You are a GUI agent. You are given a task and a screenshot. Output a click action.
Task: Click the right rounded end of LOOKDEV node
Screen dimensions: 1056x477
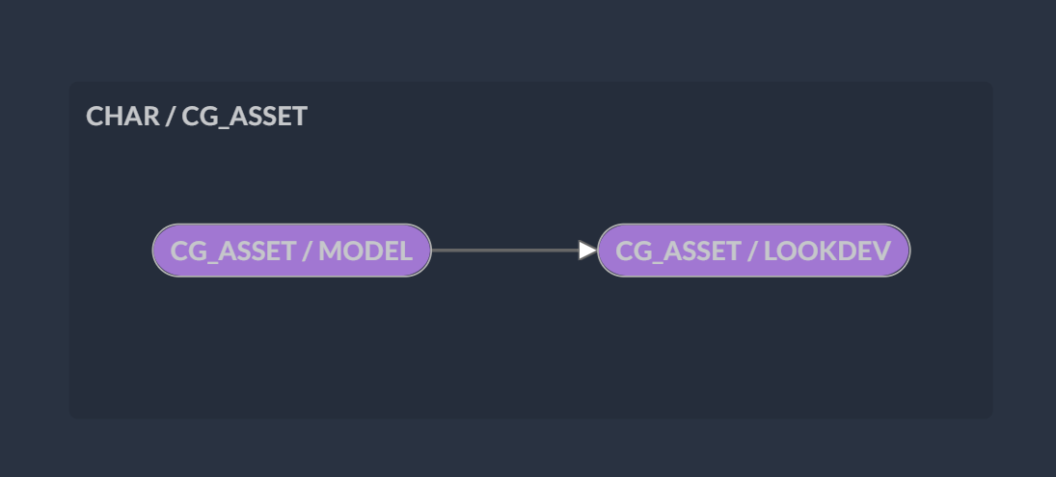[x=901, y=251]
